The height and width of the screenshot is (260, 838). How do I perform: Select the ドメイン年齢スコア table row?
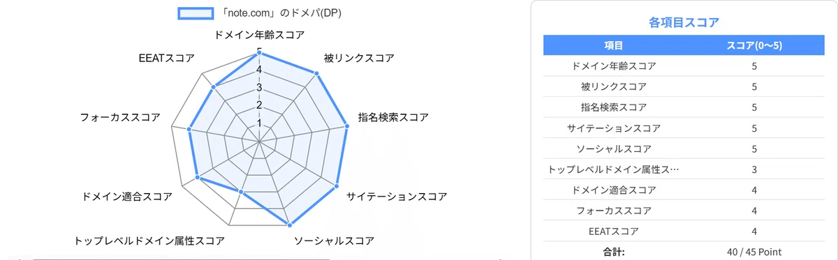point(684,66)
